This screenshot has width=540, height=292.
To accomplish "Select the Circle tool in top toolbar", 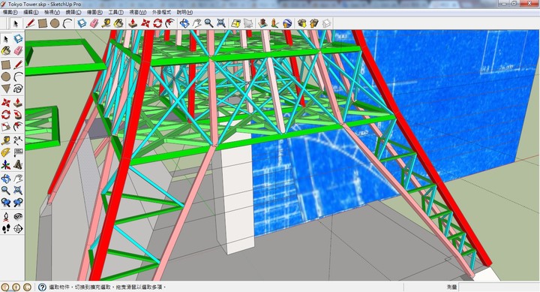I will (x=55, y=23).
